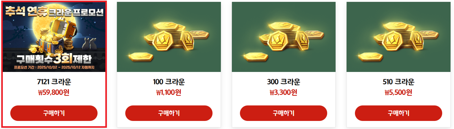454x129 pixels.
Task: Click the ₩59,800원 price
Action: (x=54, y=92)
